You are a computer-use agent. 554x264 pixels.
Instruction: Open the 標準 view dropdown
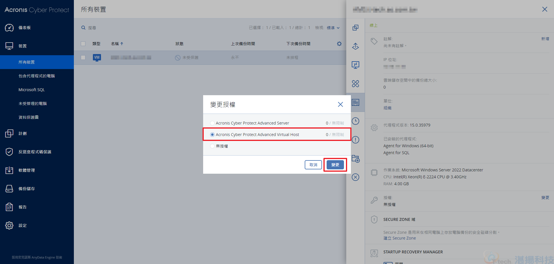(x=333, y=28)
